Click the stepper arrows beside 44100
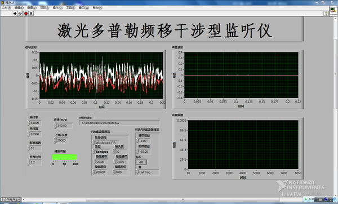The image size is (338, 204). 28,123
